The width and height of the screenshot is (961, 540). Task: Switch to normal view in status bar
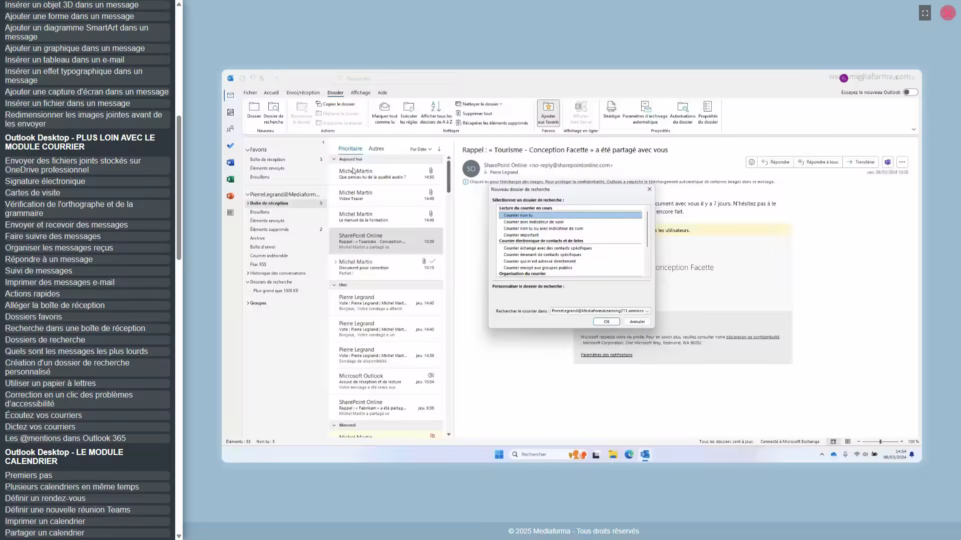coord(833,441)
